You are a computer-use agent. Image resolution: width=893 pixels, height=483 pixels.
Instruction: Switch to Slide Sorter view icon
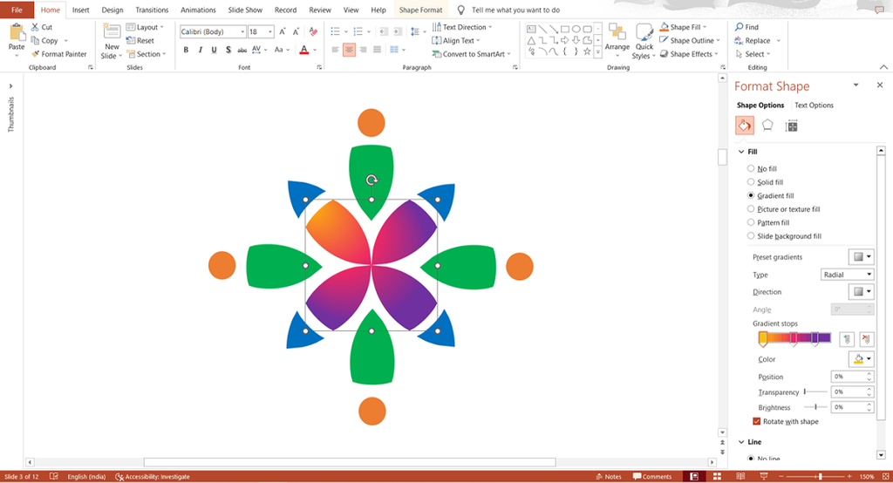point(717,476)
